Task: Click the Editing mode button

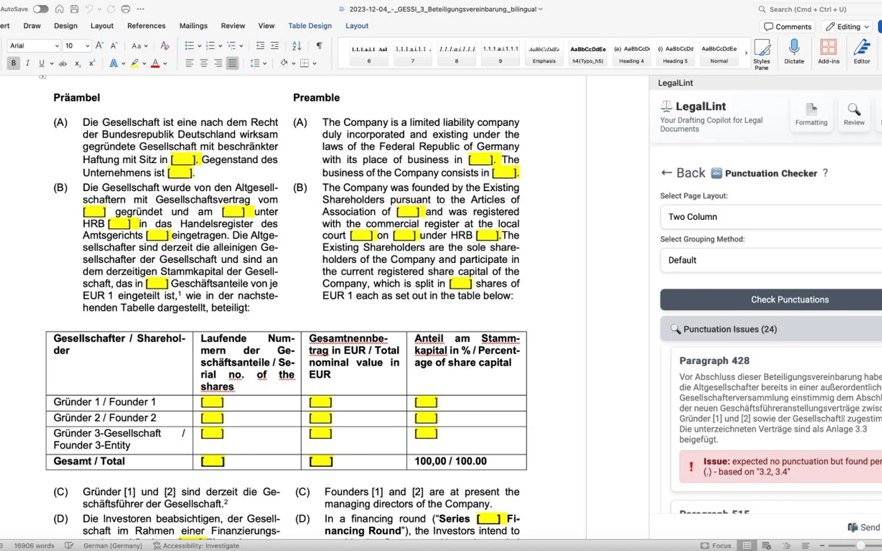Action: coord(847,26)
